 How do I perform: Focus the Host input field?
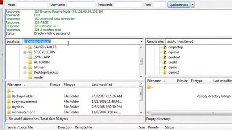coord(32,5)
